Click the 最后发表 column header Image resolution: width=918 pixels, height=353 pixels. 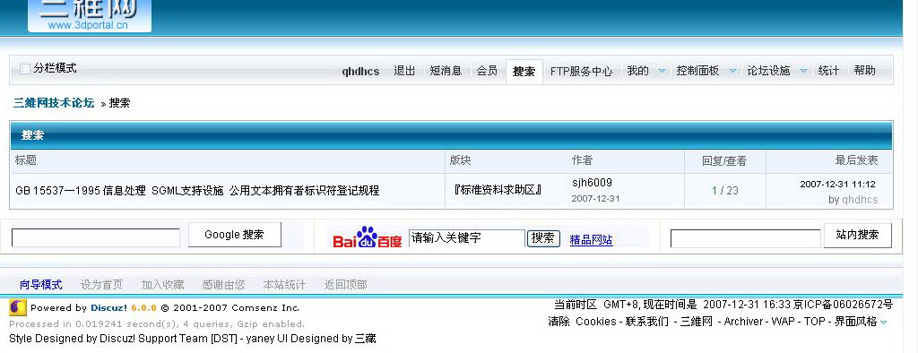click(x=856, y=160)
